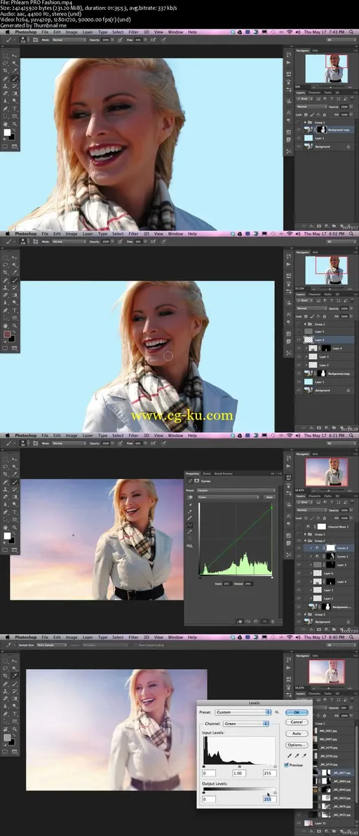Click Cancel in the Levels dialog

click(x=297, y=722)
